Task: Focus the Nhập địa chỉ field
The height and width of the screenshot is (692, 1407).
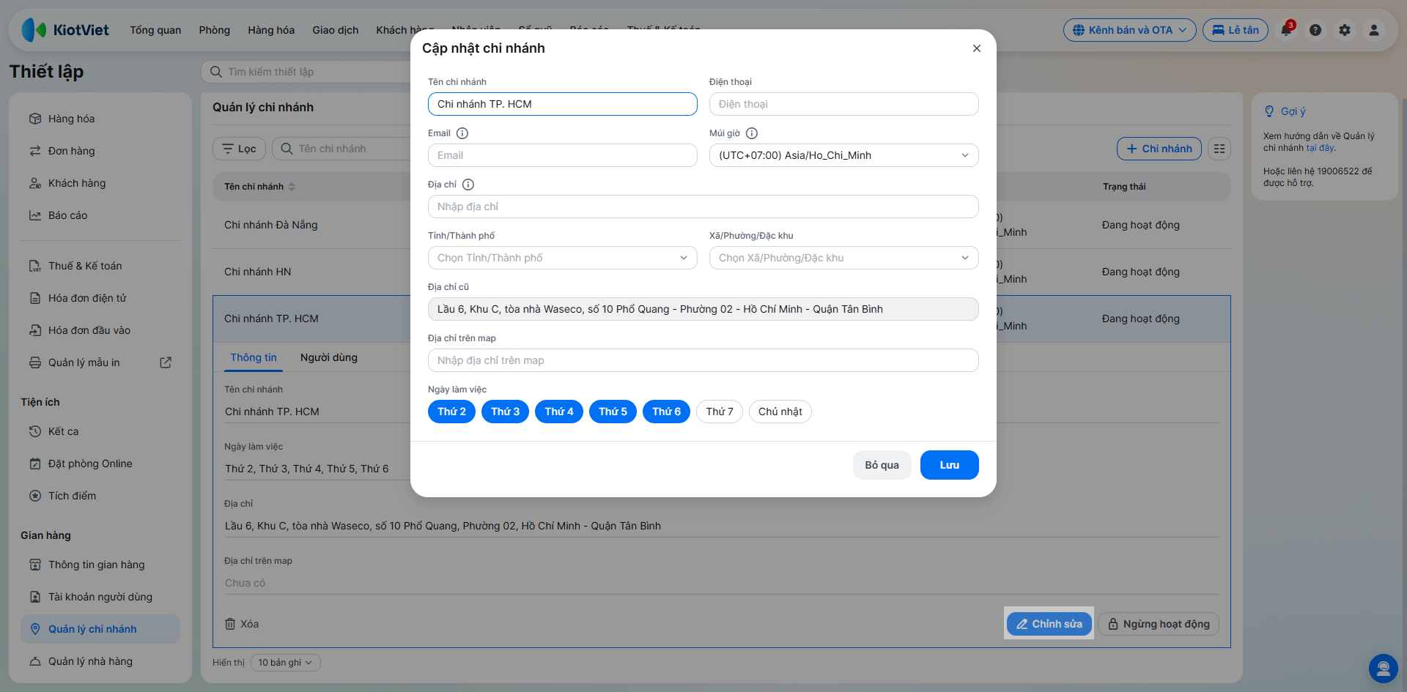Action: click(x=703, y=207)
